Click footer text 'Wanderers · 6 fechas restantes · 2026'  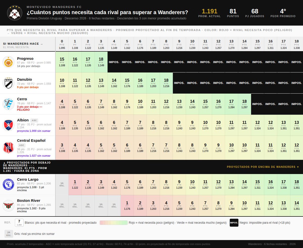[272, 244]
